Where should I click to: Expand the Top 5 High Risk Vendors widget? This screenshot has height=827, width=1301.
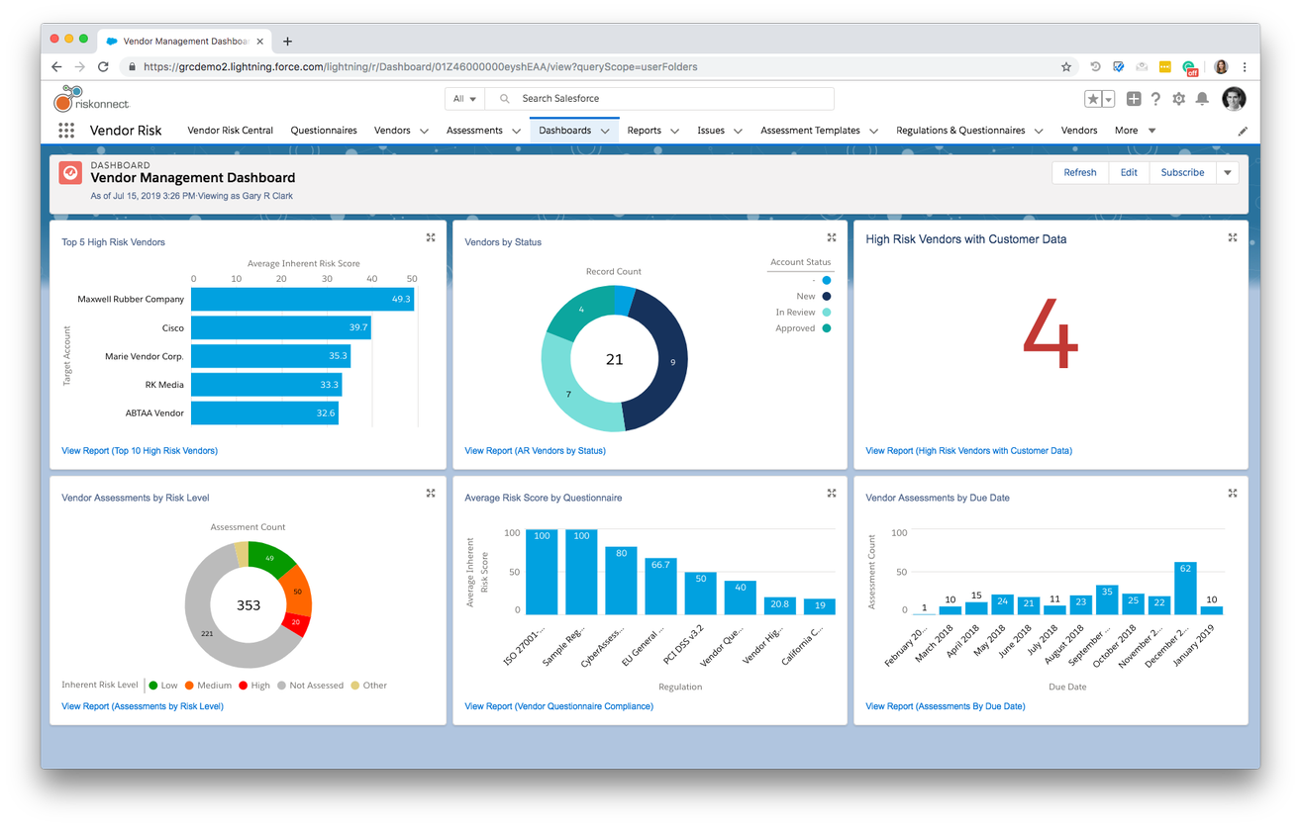coord(431,237)
